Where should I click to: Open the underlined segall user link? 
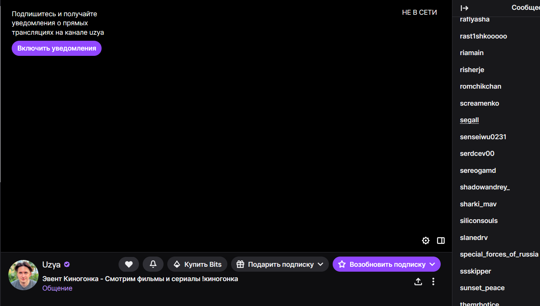(469, 120)
